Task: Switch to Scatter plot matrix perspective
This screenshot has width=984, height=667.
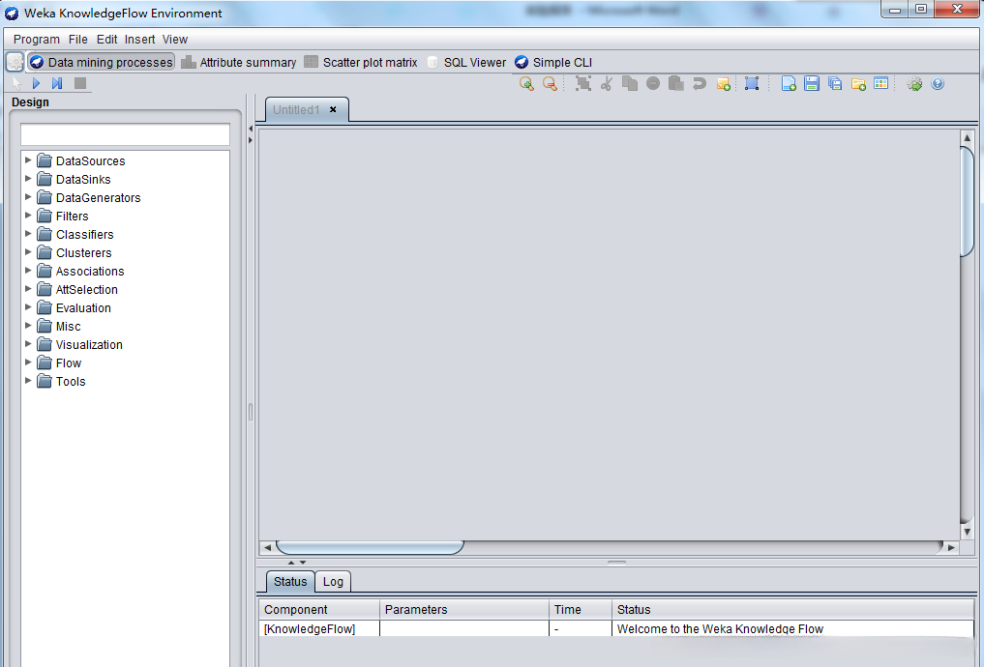Action: (361, 62)
